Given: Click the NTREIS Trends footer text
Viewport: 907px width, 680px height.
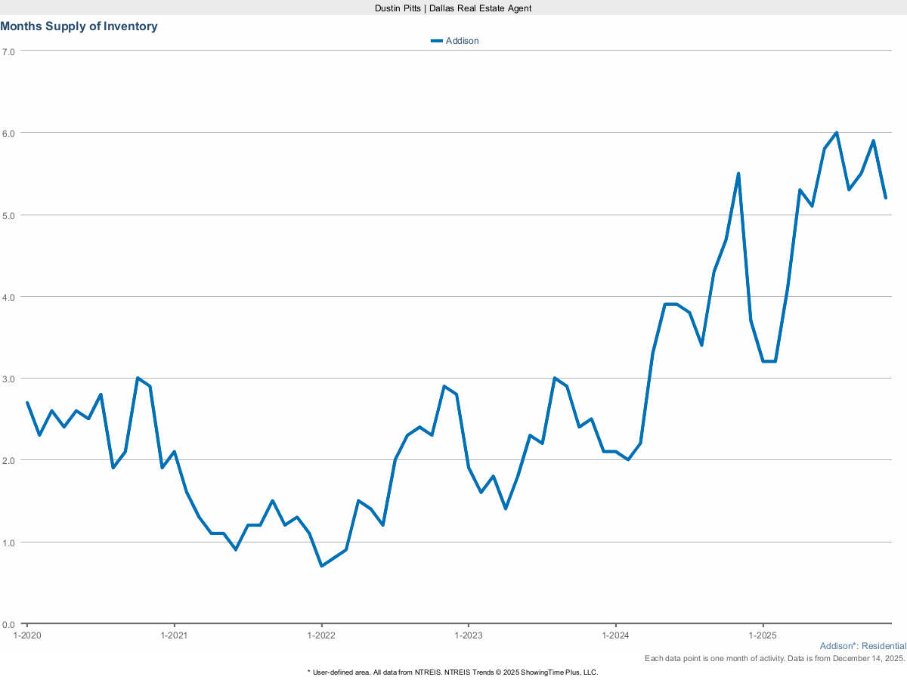Looking at the screenshot, I should click(452, 671).
